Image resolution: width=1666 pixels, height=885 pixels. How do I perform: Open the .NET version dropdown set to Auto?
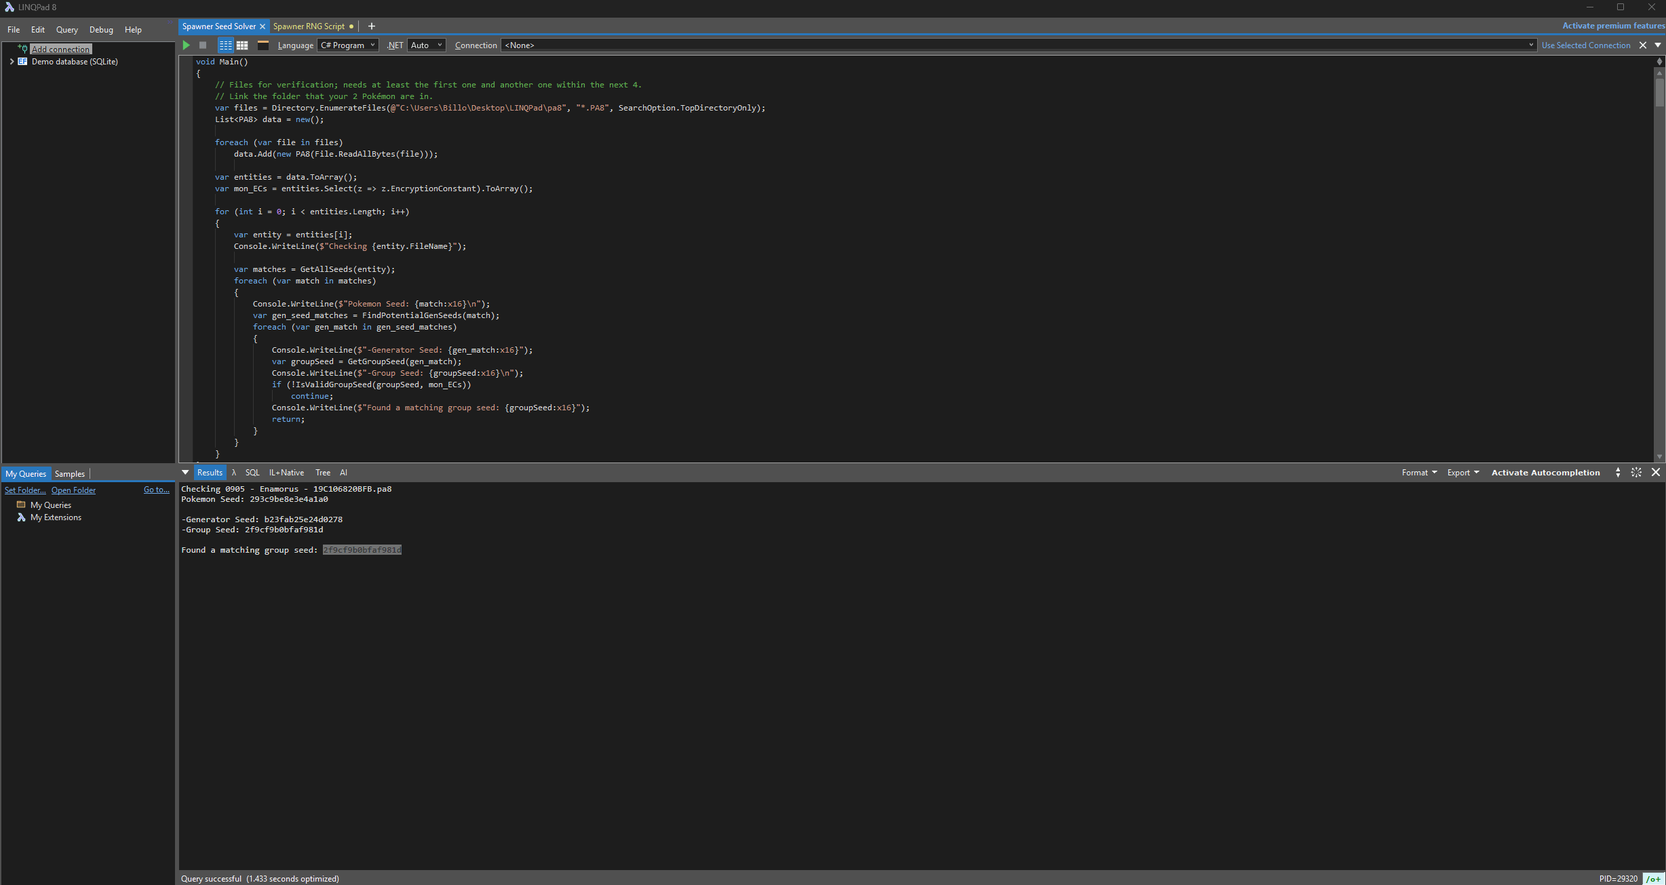pyautogui.click(x=427, y=45)
